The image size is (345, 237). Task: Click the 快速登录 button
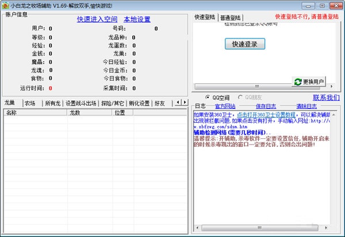pyautogui.click(x=245, y=44)
